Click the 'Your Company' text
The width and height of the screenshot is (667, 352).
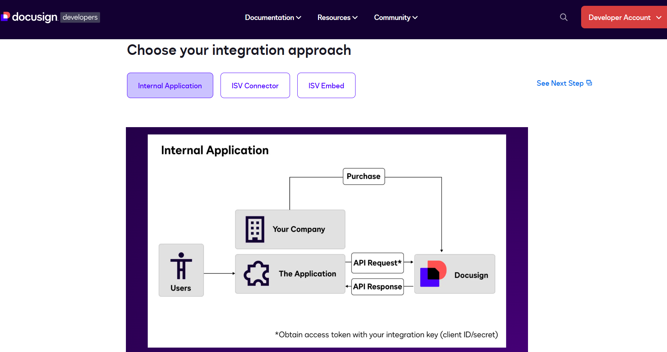(x=299, y=229)
